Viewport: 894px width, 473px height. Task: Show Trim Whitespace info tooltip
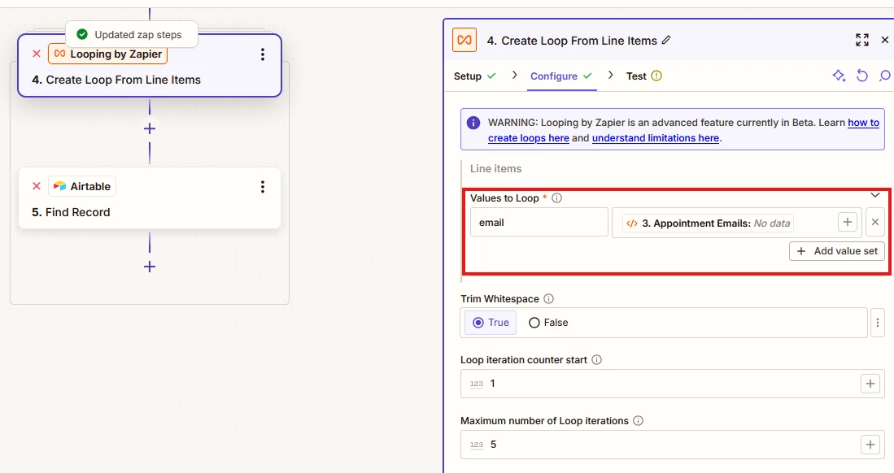click(548, 298)
